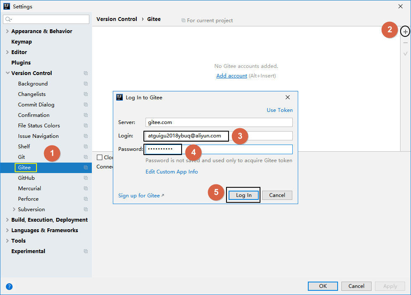This screenshot has height=295, width=411.
Task: Close the Log In to Gitee dialog
Action: (288, 97)
